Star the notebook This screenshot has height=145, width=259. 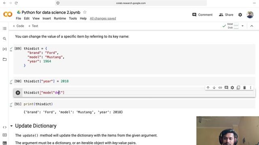pyautogui.click(x=85, y=12)
